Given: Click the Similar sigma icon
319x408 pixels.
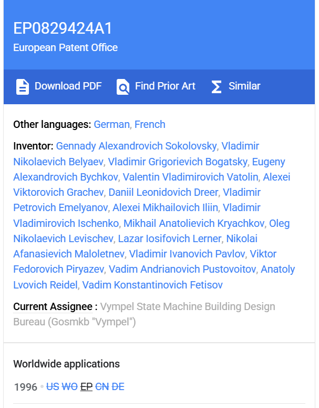Looking at the screenshot, I should 217,86.
